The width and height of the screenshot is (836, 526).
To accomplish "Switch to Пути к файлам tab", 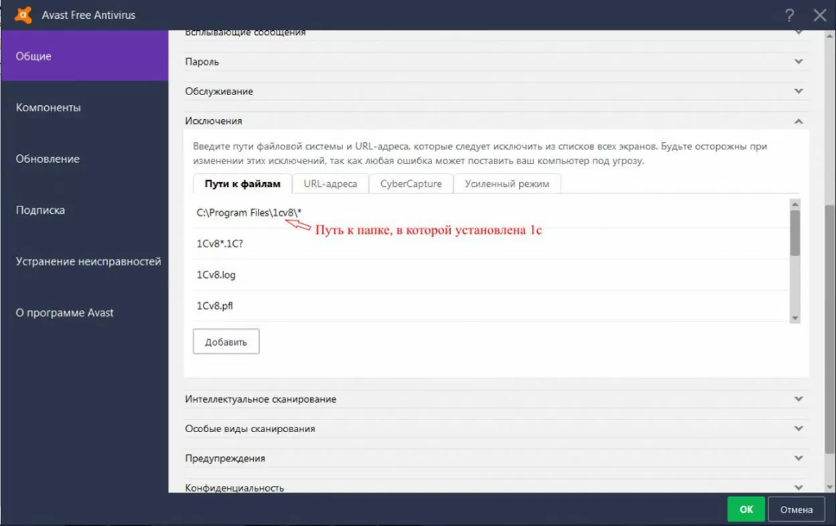I will pos(242,184).
